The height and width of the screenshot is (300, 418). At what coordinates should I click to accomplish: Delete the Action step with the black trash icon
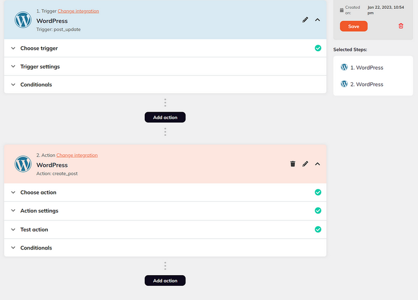tap(293, 164)
